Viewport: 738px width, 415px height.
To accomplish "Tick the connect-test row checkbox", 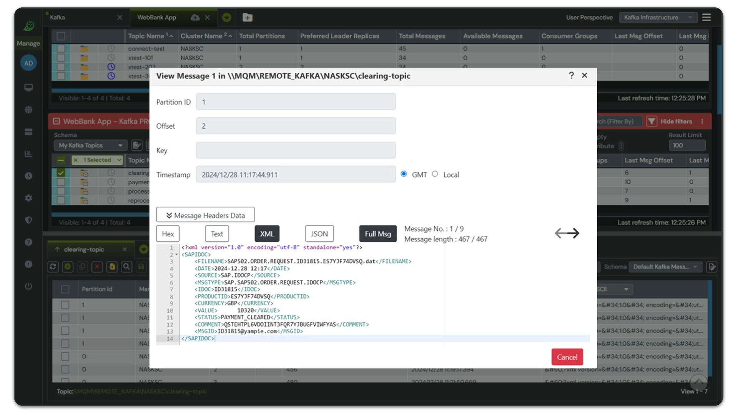I will tap(61, 49).
